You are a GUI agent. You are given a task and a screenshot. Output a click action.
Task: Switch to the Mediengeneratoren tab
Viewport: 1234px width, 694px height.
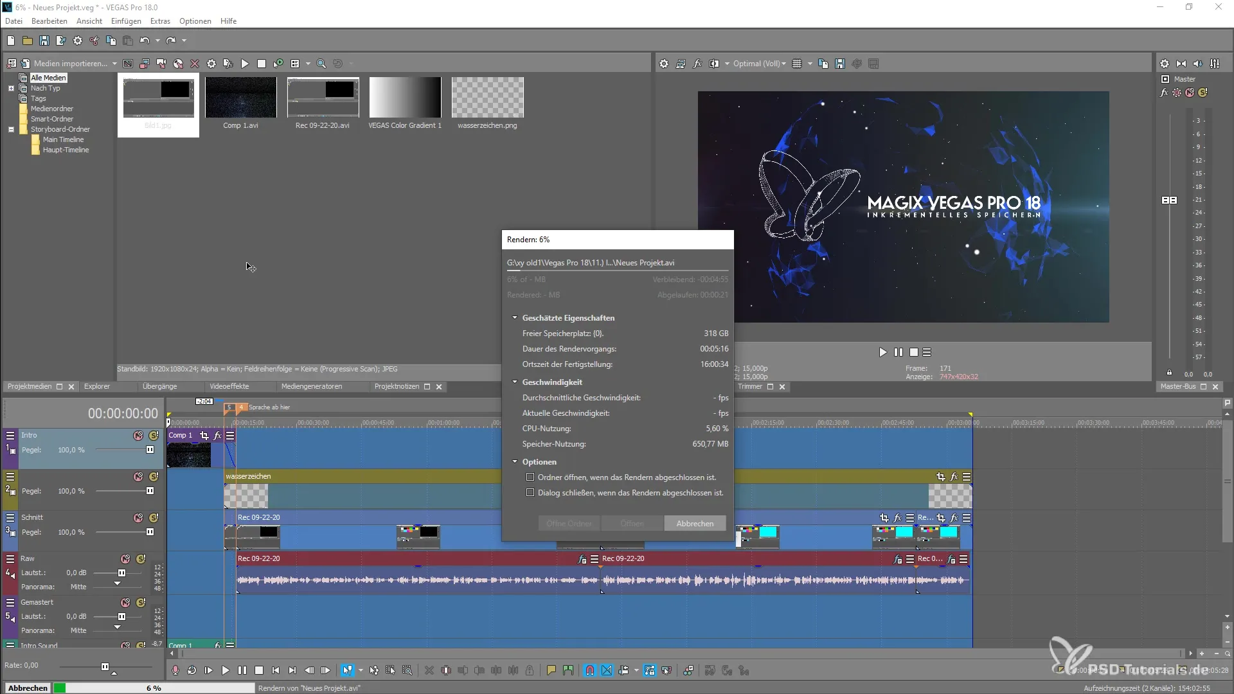coord(312,387)
